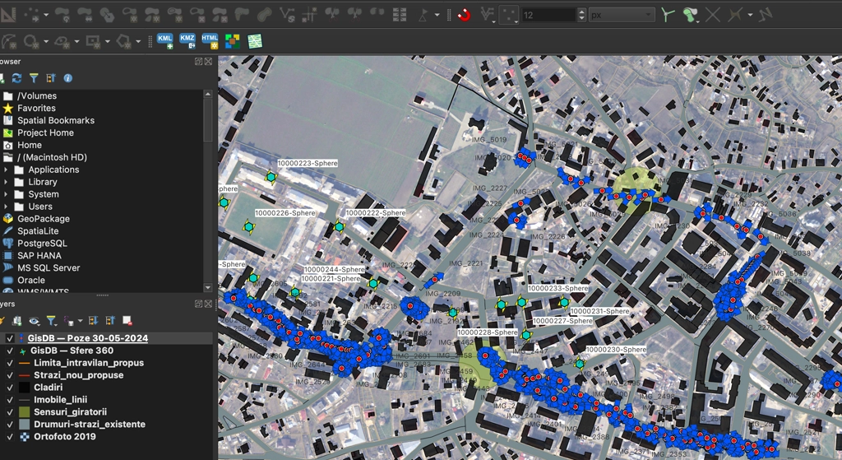This screenshot has height=460, width=842.
Task: Open Browser panel filter
Action: (x=34, y=78)
